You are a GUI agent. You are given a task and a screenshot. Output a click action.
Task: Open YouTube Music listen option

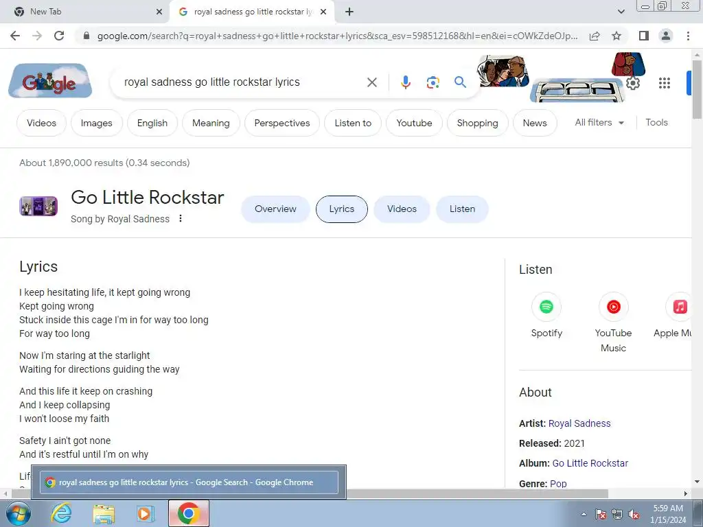(613, 323)
